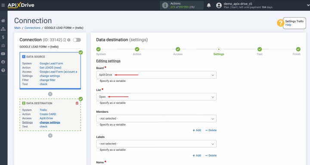Go to the Access step

coord(178,49)
